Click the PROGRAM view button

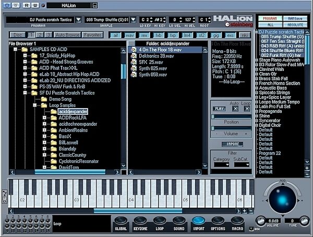coord(270,19)
